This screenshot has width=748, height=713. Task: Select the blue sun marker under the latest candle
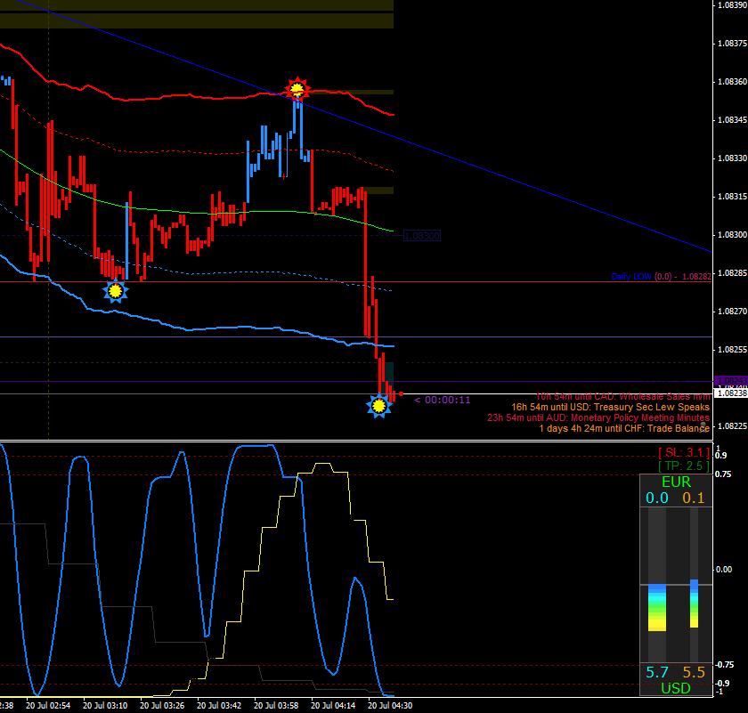click(x=378, y=406)
